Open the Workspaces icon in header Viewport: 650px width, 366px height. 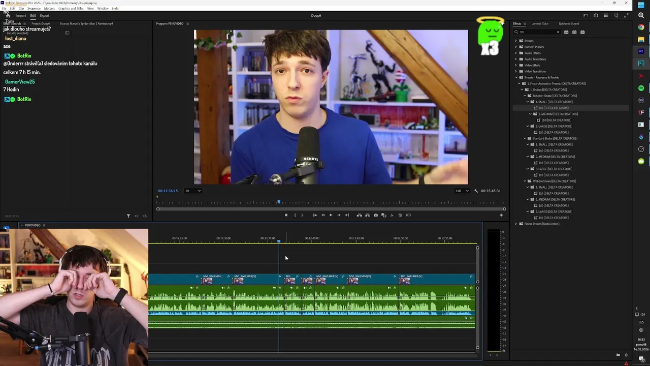(x=586, y=16)
